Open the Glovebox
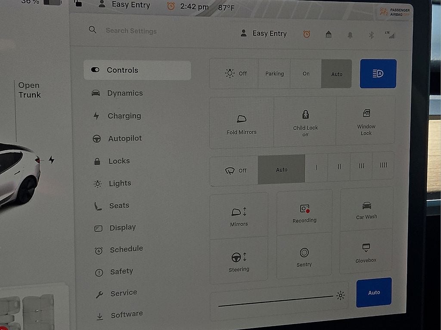441x330 pixels. (x=366, y=253)
